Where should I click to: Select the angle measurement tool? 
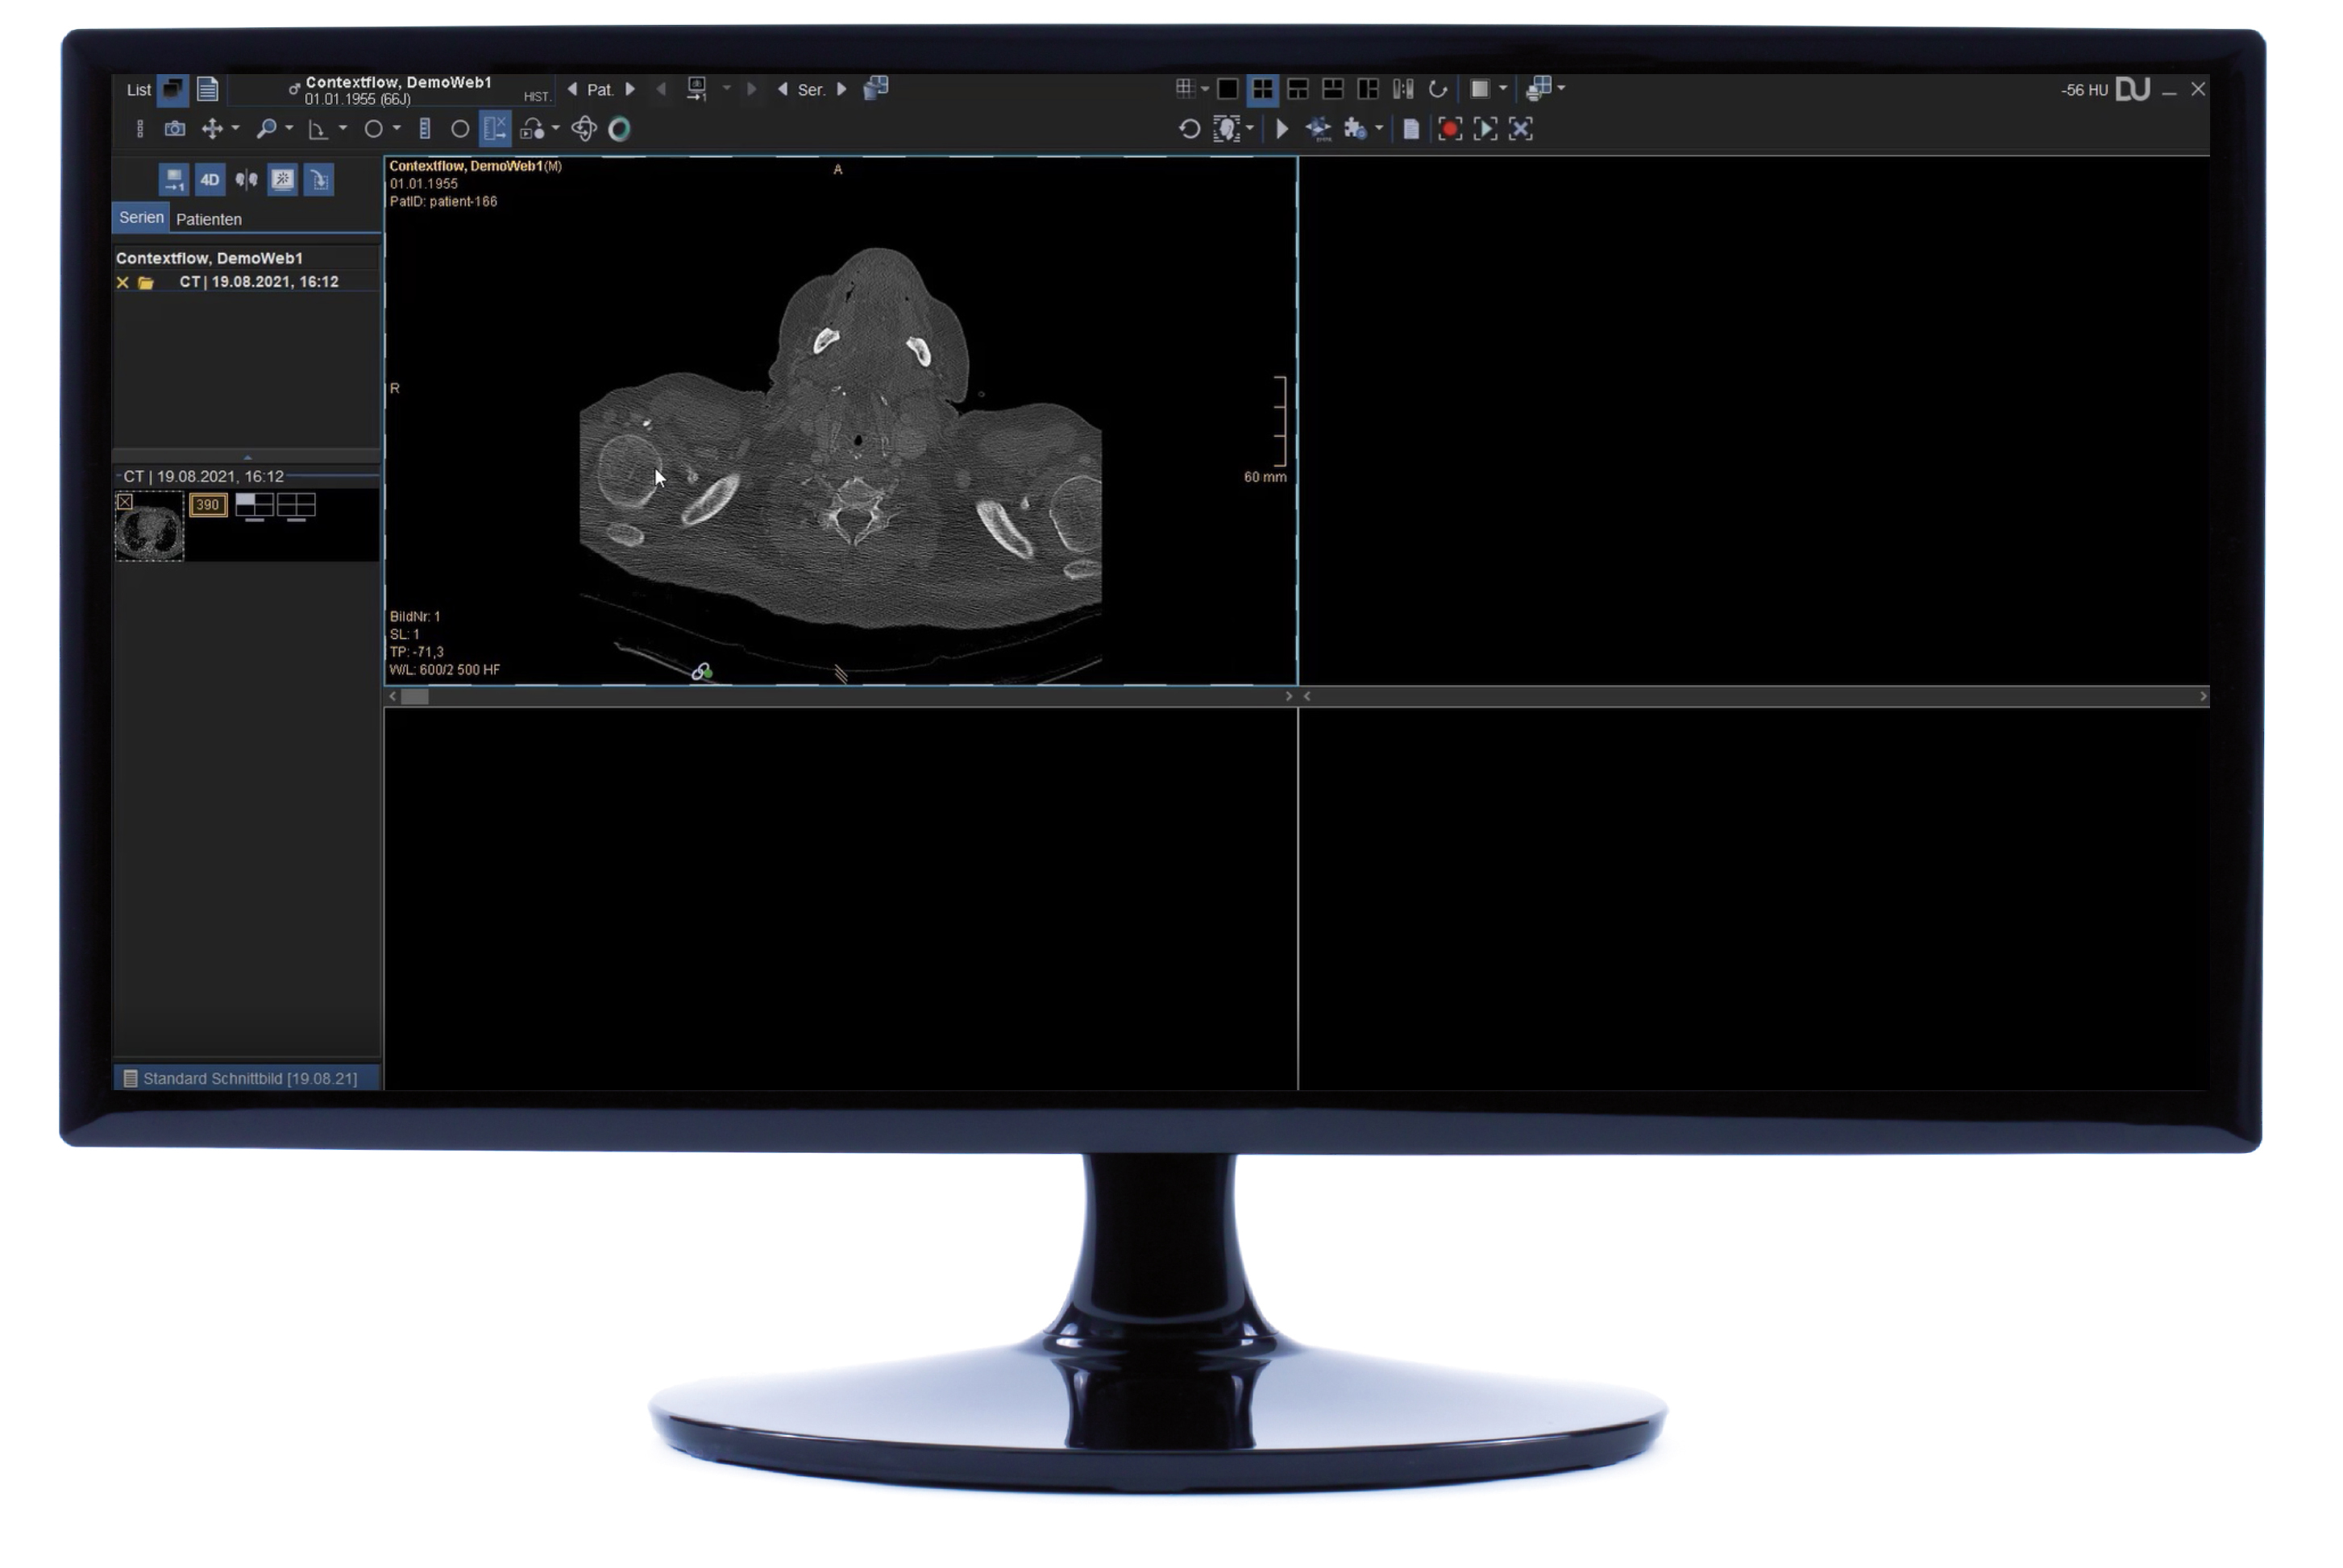pyautogui.click(x=318, y=129)
